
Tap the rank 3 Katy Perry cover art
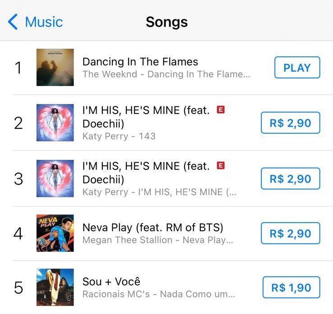click(55, 178)
